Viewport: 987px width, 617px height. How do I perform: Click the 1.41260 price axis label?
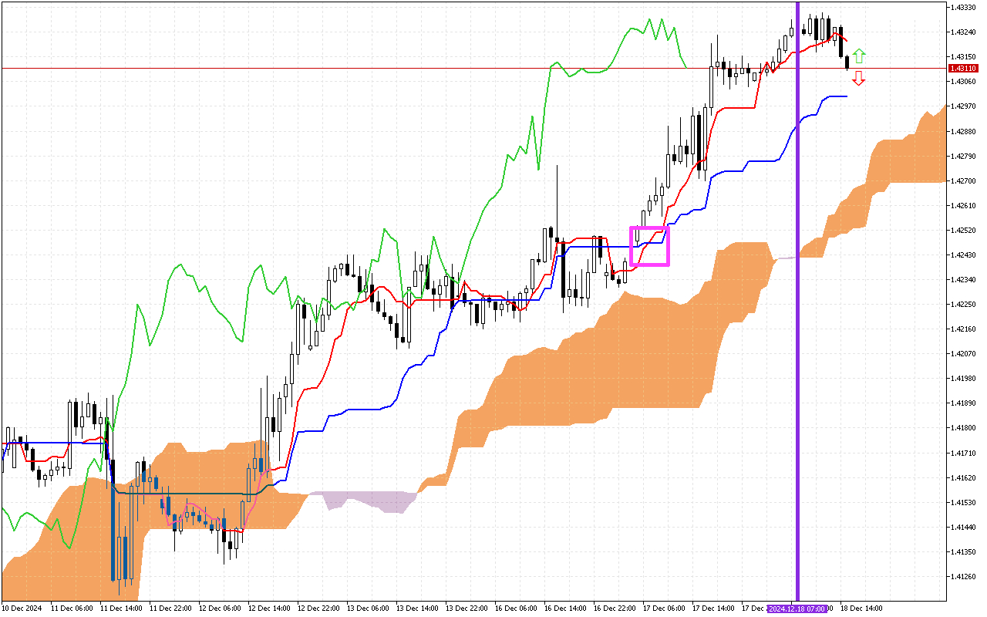click(962, 576)
